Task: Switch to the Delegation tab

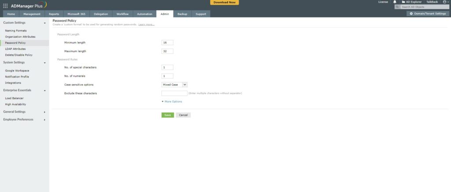Action: click(101, 14)
